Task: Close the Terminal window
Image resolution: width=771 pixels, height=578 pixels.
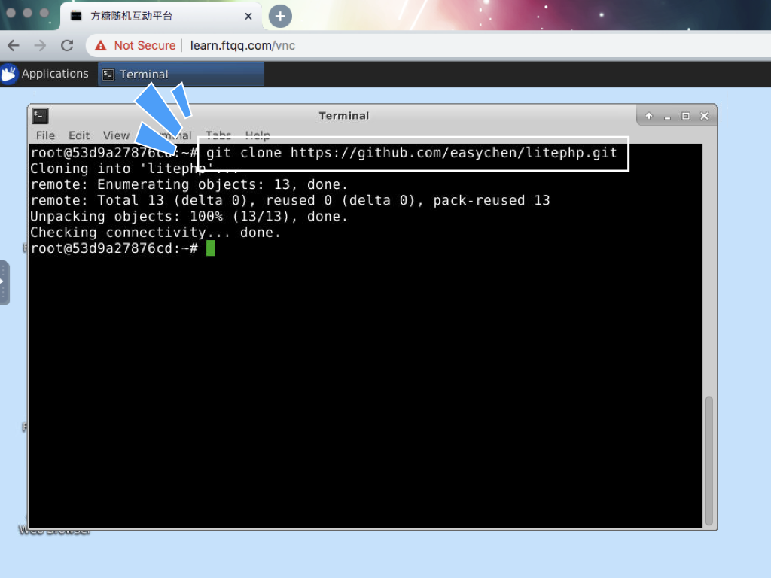Action: [x=704, y=116]
